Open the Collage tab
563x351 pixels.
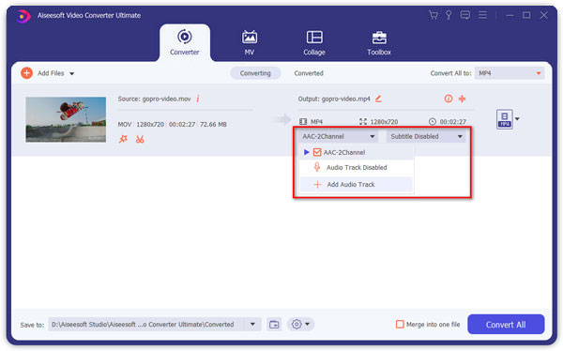click(314, 42)
